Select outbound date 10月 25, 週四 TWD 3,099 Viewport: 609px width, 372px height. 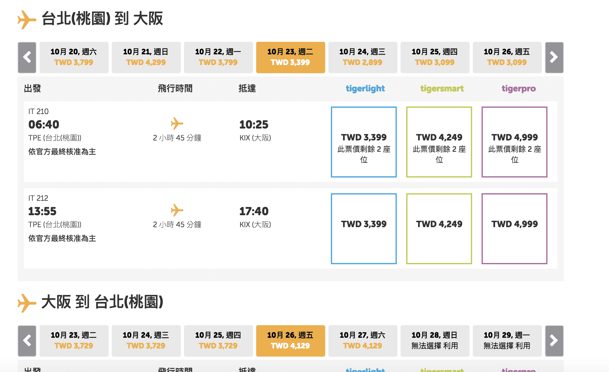[x=435, y=57]
